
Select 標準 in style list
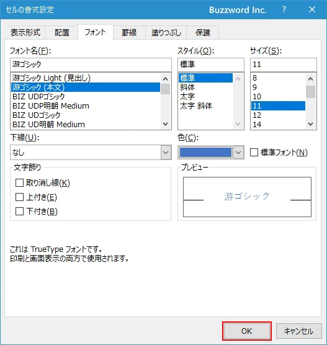(x=205, y=78)
